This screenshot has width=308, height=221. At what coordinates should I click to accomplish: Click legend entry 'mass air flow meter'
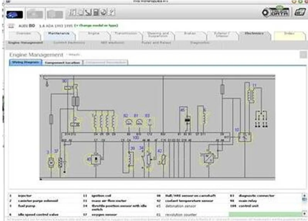click(109, 201)
